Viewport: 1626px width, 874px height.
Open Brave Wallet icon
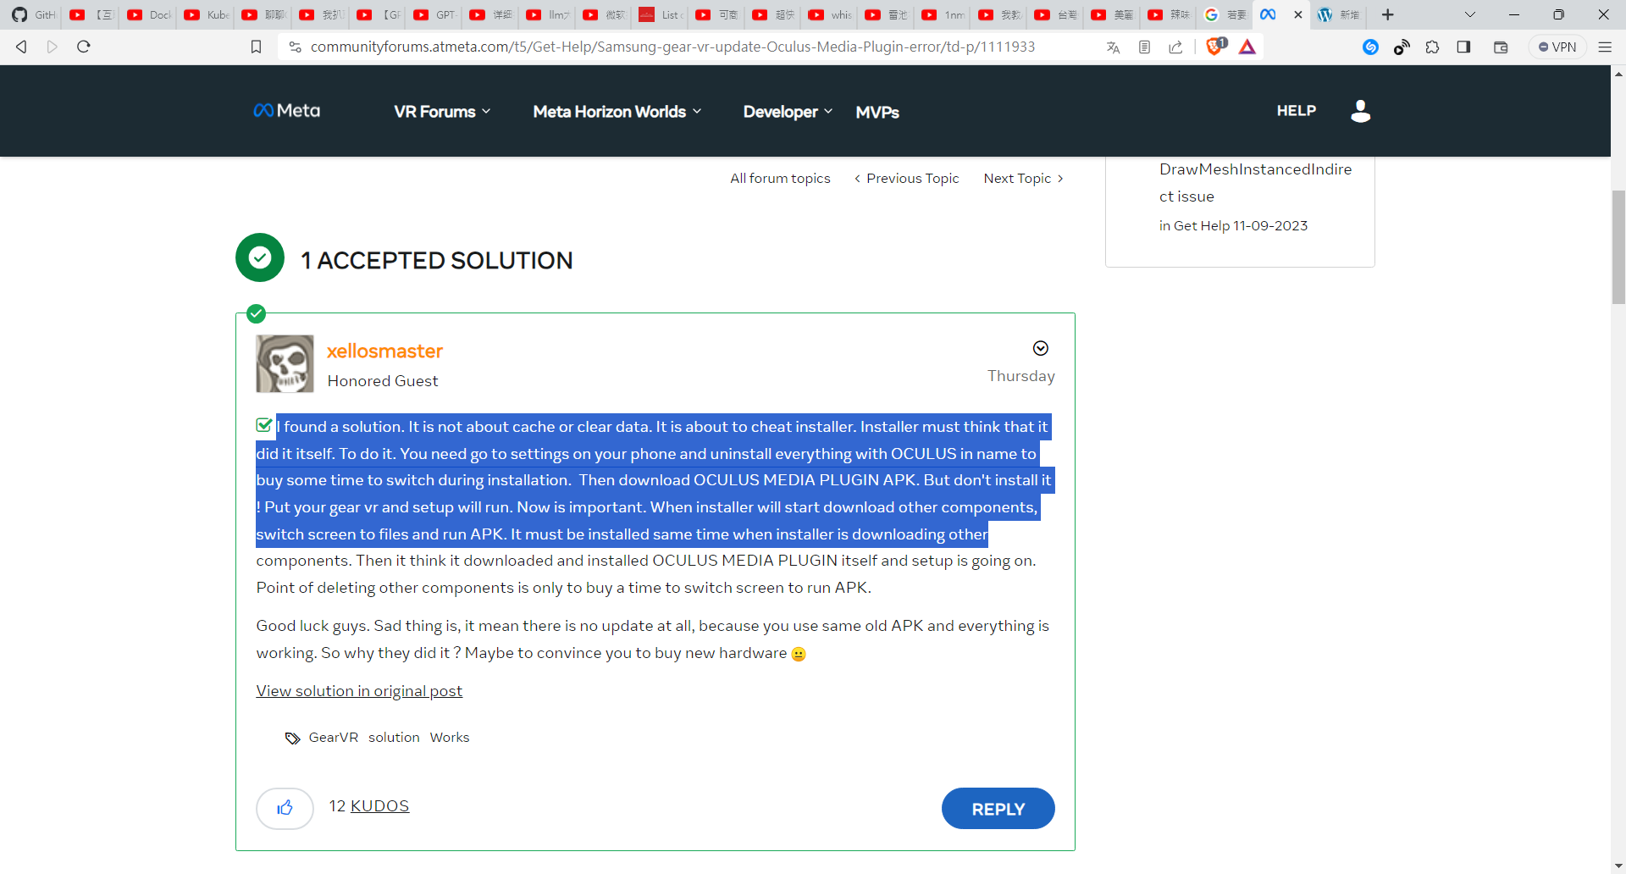coord(1501,47)
